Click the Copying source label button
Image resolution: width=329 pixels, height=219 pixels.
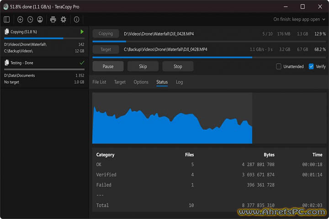(106, 33)
